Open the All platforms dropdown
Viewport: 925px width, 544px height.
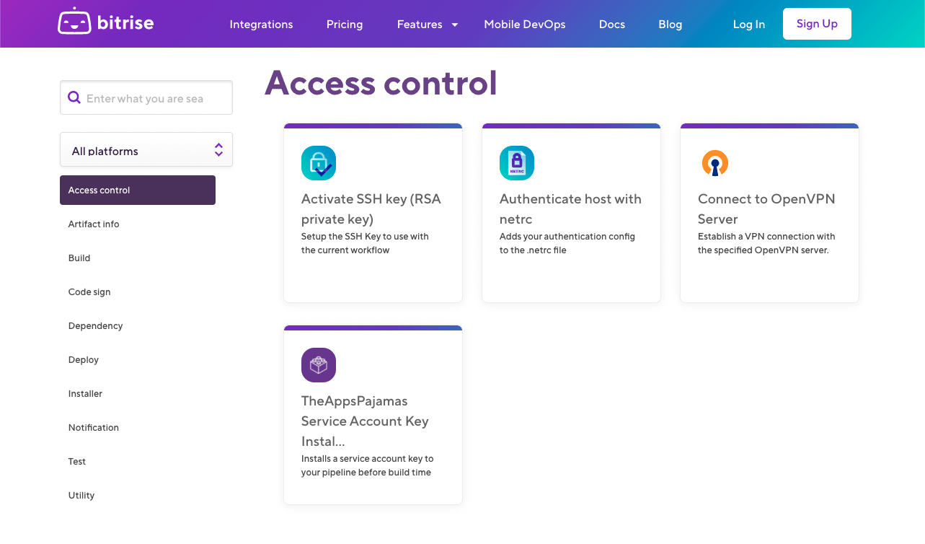(x=146, y=150)
